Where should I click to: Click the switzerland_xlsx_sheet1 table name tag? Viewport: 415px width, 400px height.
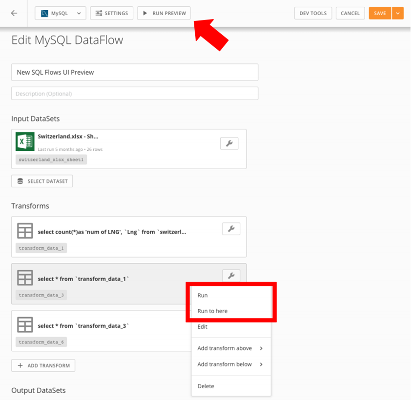51,160
